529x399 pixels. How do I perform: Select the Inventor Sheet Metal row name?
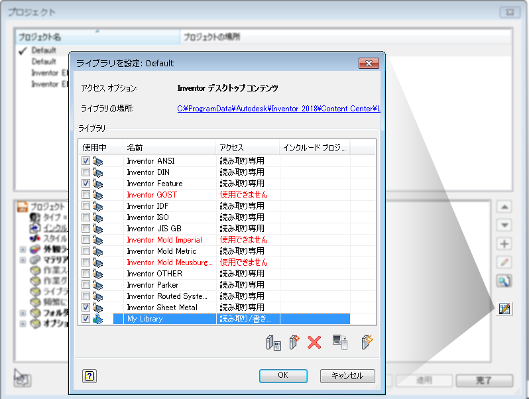[162, 308]
